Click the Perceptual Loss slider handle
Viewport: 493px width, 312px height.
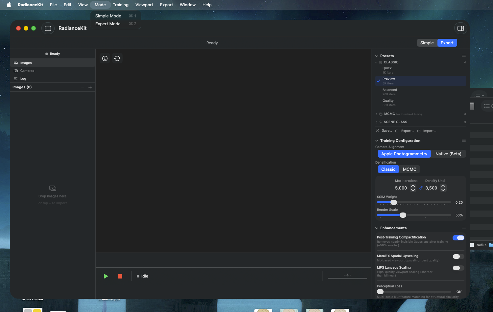point(380,292)
